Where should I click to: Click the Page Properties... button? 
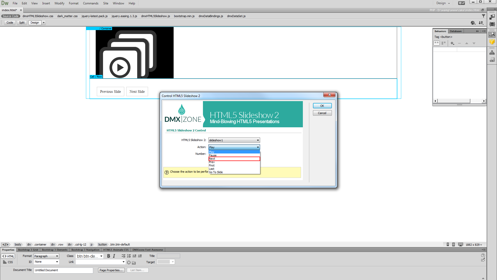coord(111,270)
